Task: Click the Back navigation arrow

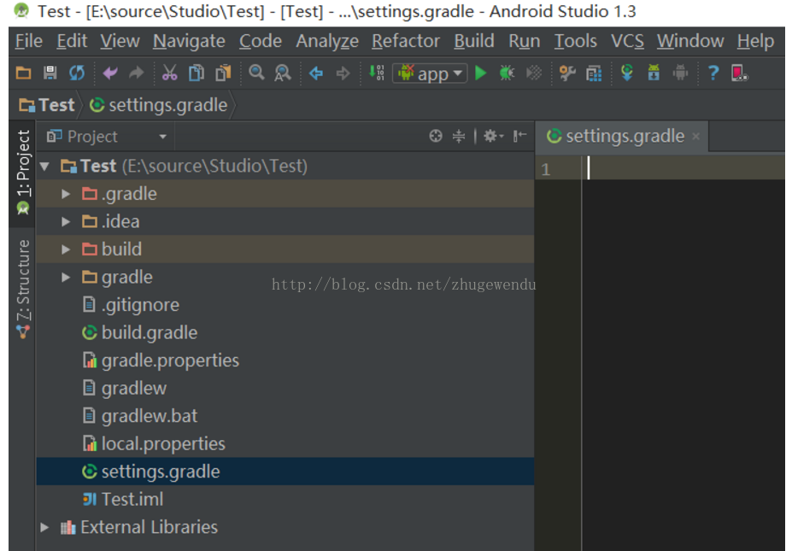Action: (x=316, y=73)
